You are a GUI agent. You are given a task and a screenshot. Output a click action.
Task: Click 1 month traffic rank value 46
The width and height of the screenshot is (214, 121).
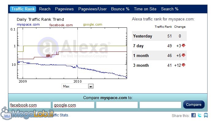170,55
